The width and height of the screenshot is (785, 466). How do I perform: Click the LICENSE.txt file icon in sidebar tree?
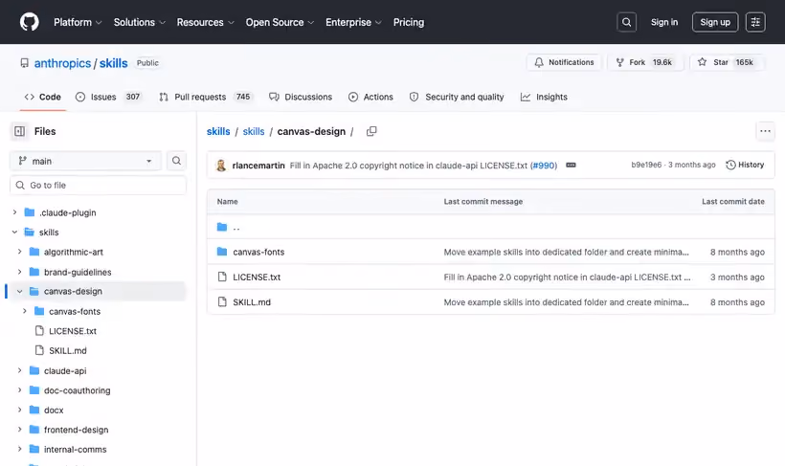tap(39, 331)
